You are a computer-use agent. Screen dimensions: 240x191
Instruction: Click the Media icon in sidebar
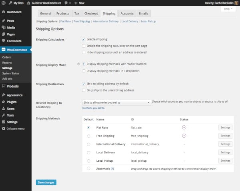(4, 27)
